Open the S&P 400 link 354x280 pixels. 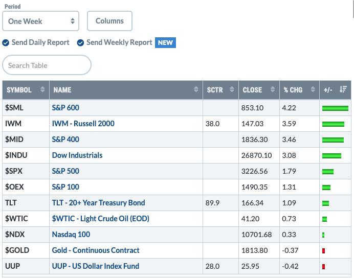click(x=65, y=139)
